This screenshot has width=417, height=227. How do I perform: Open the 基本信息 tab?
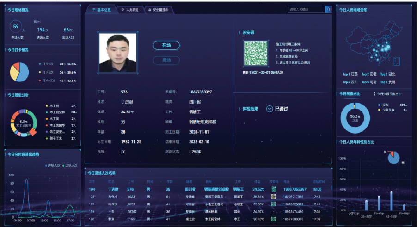101,9
